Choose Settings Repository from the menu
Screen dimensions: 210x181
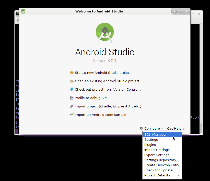click(x=161, y=160)
